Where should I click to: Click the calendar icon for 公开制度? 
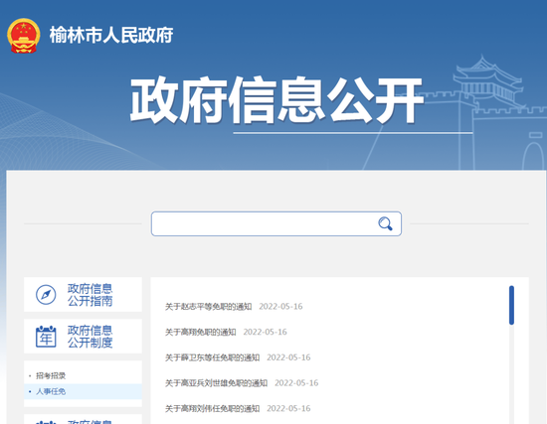[x=46, y=337]
